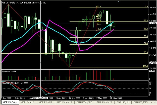The image size is (157, 105).
Task: Click the current price label 147.792
Action: 152,23
